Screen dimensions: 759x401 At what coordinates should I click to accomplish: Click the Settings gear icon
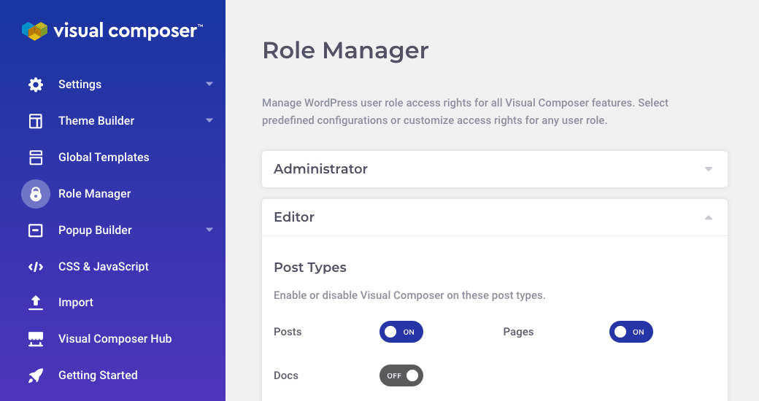click(x=35, y=85)
